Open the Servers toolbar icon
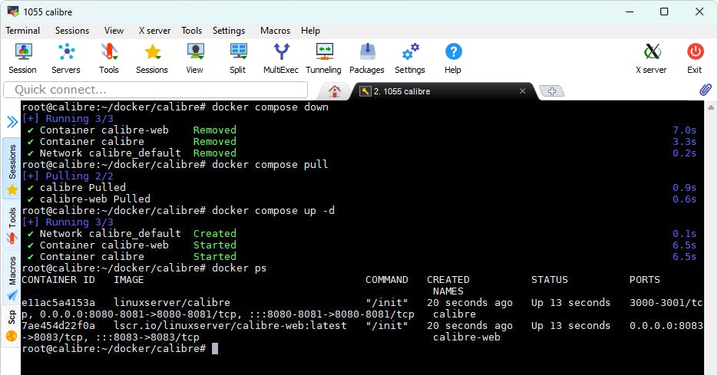This screenshot has width=718, height=375. (x=66, y=58)
